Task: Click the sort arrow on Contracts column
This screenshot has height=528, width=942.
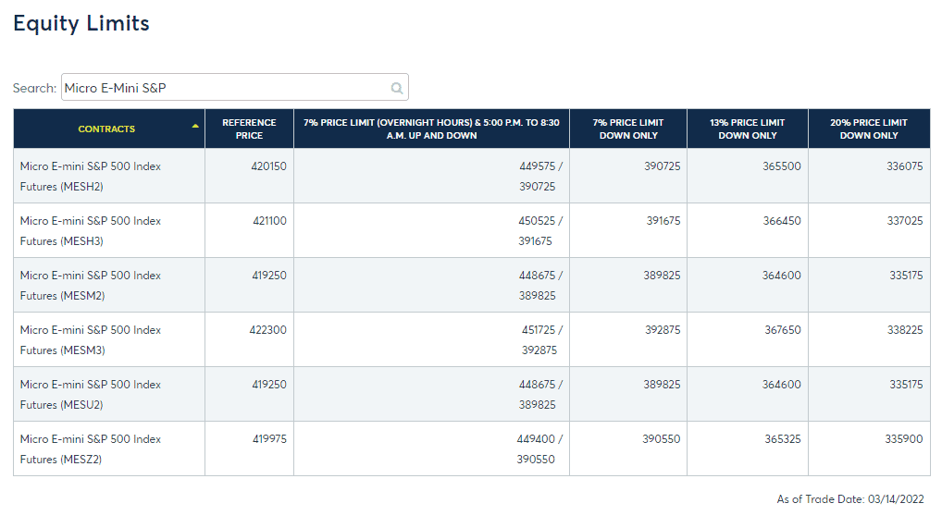Action: (x=195, y=126)
